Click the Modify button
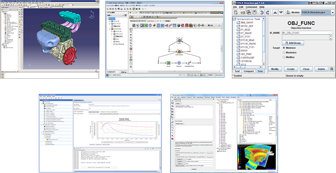This screenshot has width=336, height=173. point(275,69)
